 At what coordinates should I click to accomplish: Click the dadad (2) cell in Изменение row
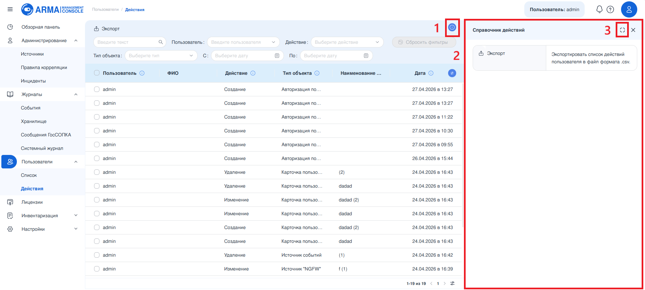(x=349, y=200)
